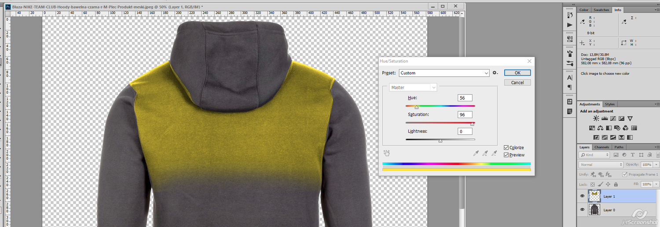Switch to the Channels tab
The image size is (660, 227).
click(x=601, y=147)
